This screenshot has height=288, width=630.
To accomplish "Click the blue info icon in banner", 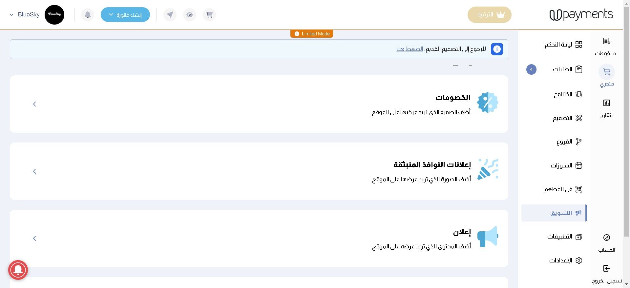I will (x=497, y=49).
